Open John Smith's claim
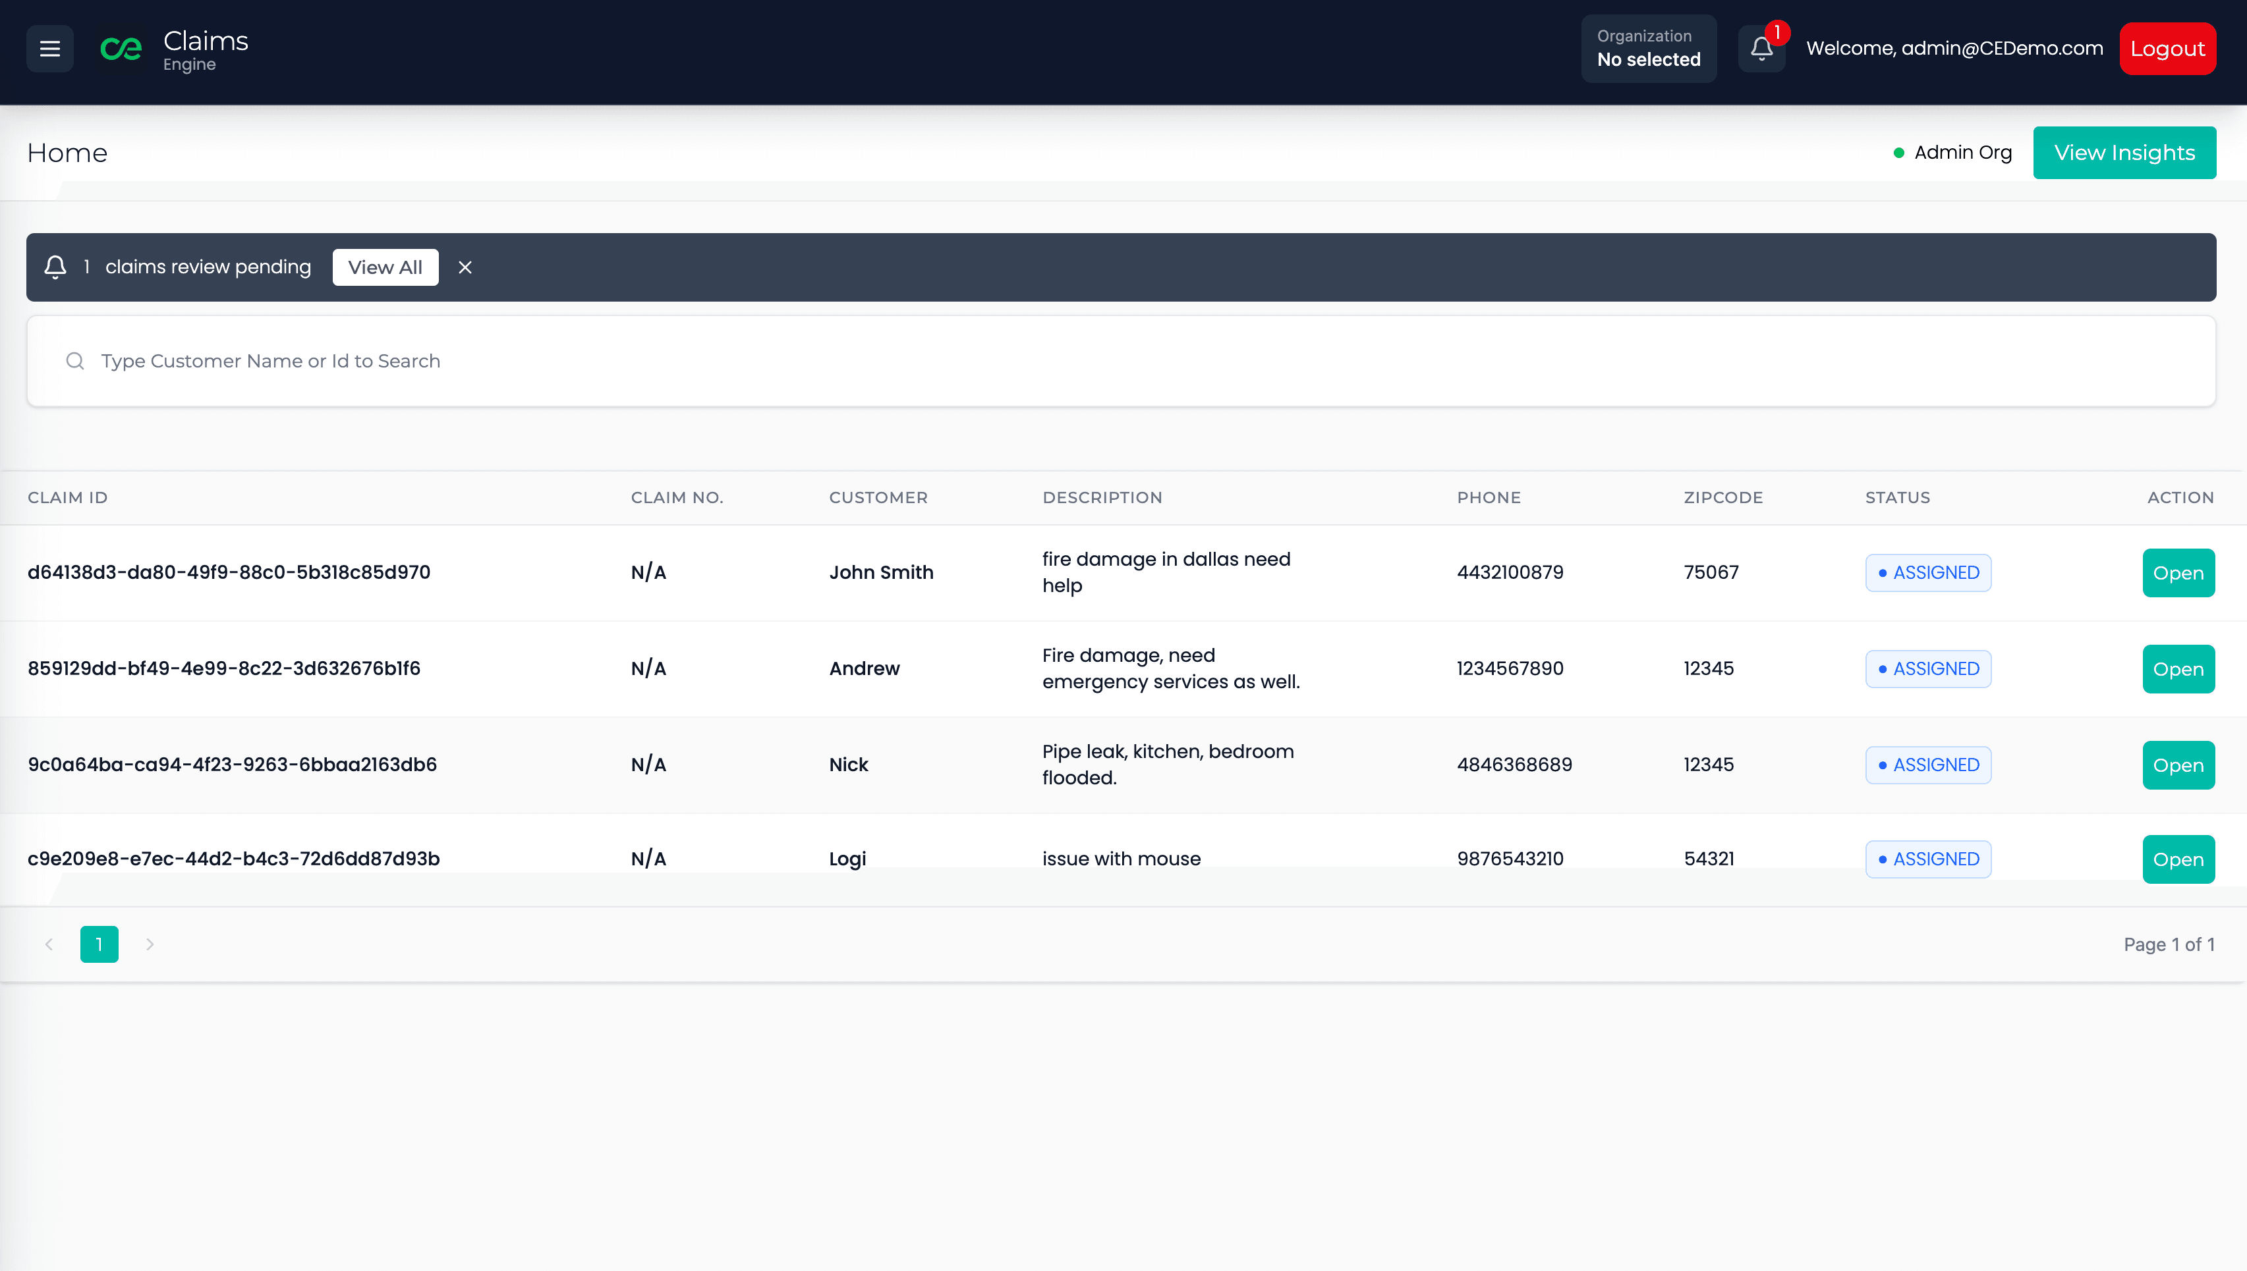The width and height of the screenshot is (2247, 1271). pyautogui.click(x=2178, y=573)
